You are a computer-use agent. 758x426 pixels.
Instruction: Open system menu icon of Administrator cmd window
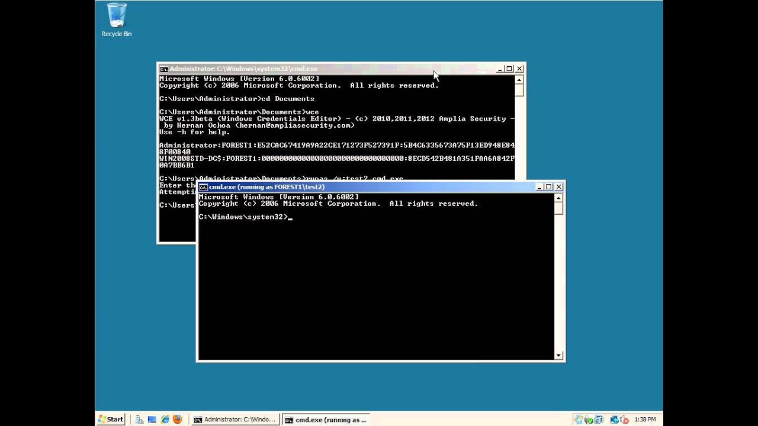(164, 69)
